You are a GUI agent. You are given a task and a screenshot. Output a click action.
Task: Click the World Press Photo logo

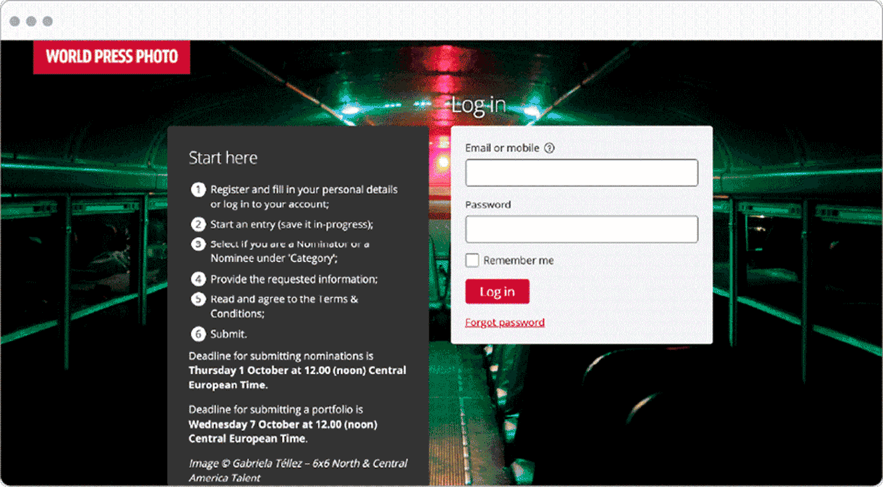[x=111, y=58]
